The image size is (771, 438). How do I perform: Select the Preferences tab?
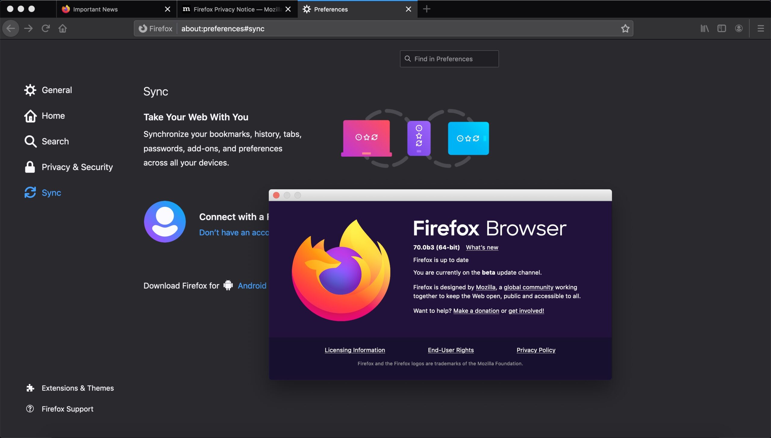point(357,9)
